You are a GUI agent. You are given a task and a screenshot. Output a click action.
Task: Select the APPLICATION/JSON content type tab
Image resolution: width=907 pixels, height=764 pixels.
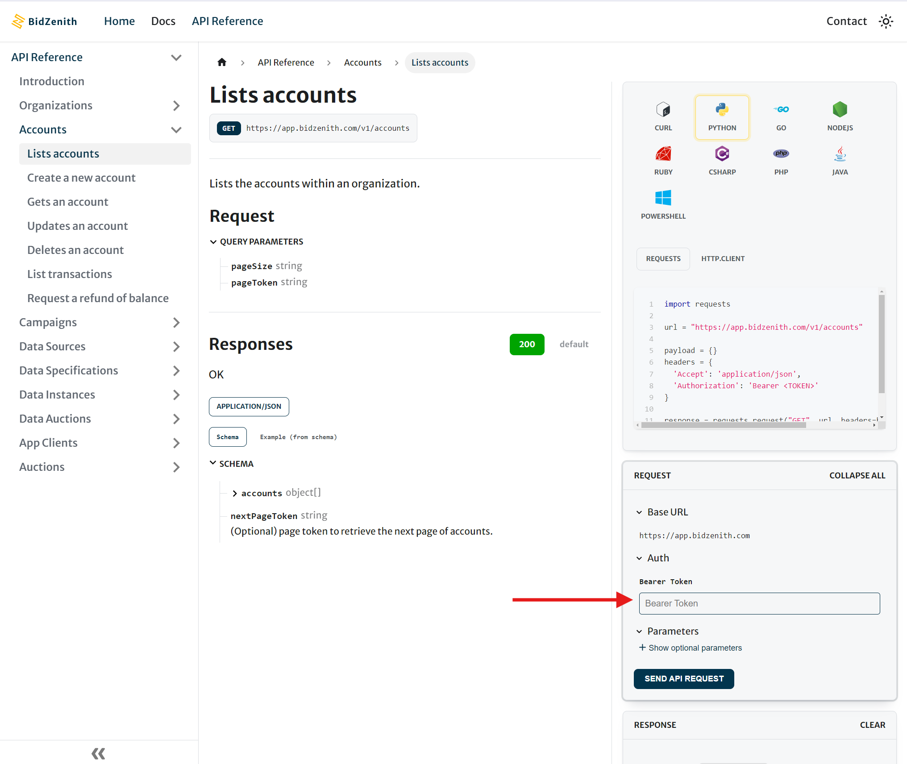pyautogui.click(x=249, y=407)
